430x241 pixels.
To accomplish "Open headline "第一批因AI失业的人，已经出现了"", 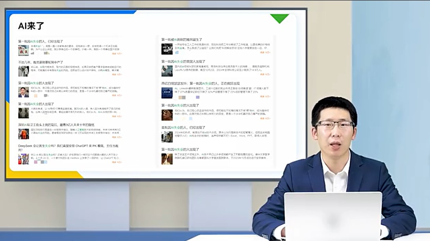I will click(40, 41).
